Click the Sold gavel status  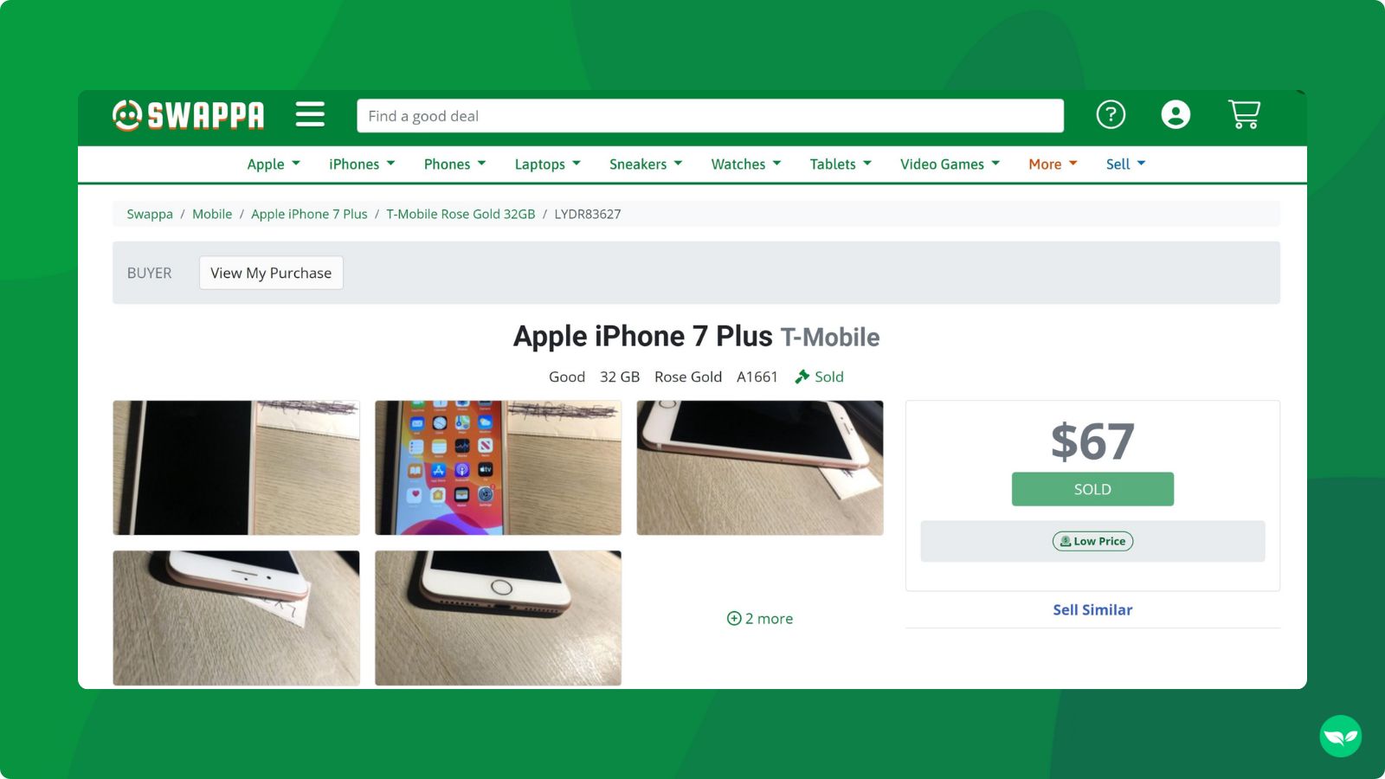(819, 377)
